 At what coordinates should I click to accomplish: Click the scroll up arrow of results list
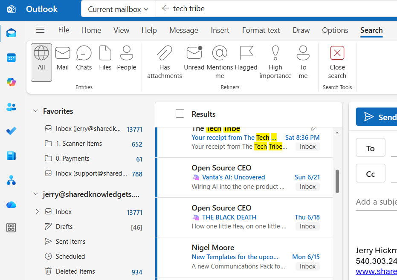(x=337, y=133)
